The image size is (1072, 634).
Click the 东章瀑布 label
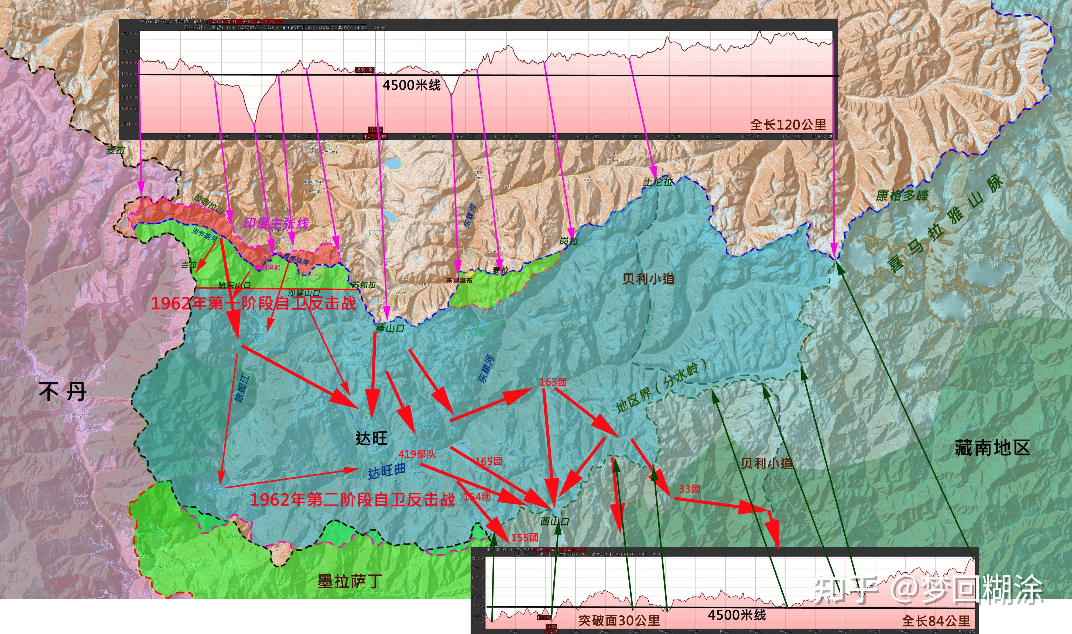(x=459, y=281)
